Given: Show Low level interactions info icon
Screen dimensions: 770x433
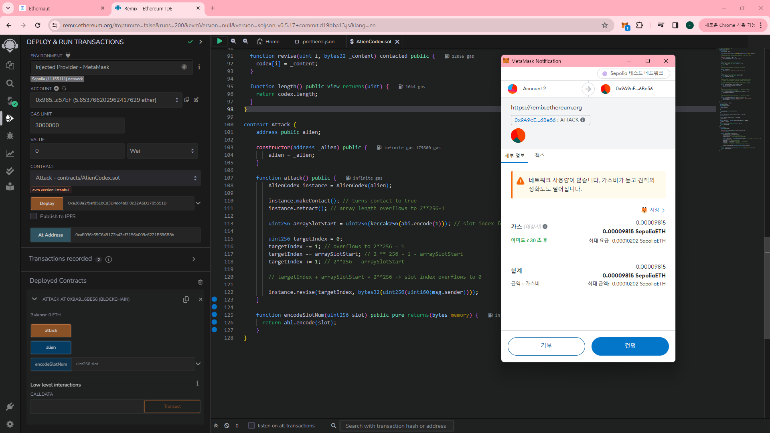Looking at the screenshot, I should click(197, 384).
